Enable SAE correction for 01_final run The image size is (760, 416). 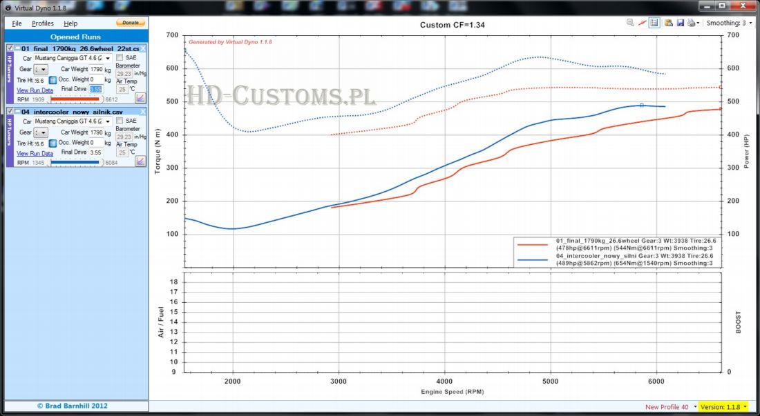tap(120, 58)
